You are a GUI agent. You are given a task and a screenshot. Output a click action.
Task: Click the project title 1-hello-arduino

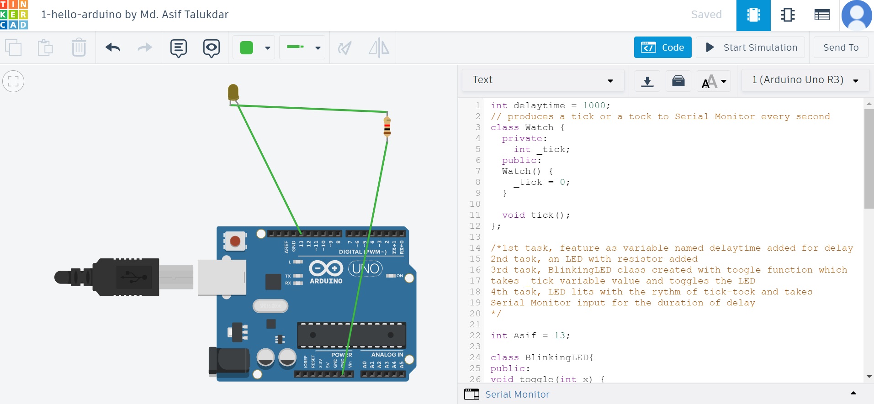(135, 15)
